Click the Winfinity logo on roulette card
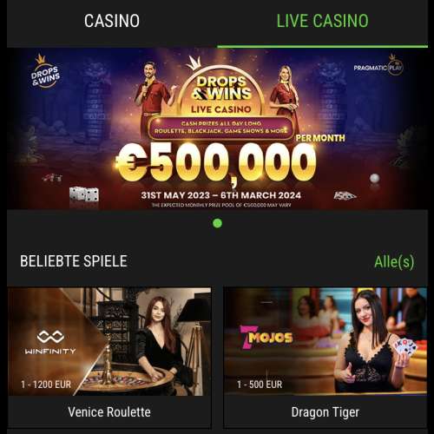 click(x=50, y=343)
